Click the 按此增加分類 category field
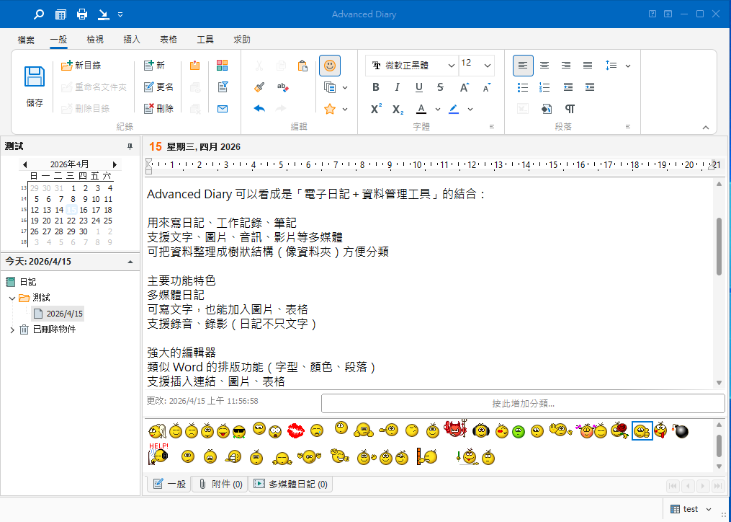The width and height of the screenshot is (731, 522). coord(523,404)
